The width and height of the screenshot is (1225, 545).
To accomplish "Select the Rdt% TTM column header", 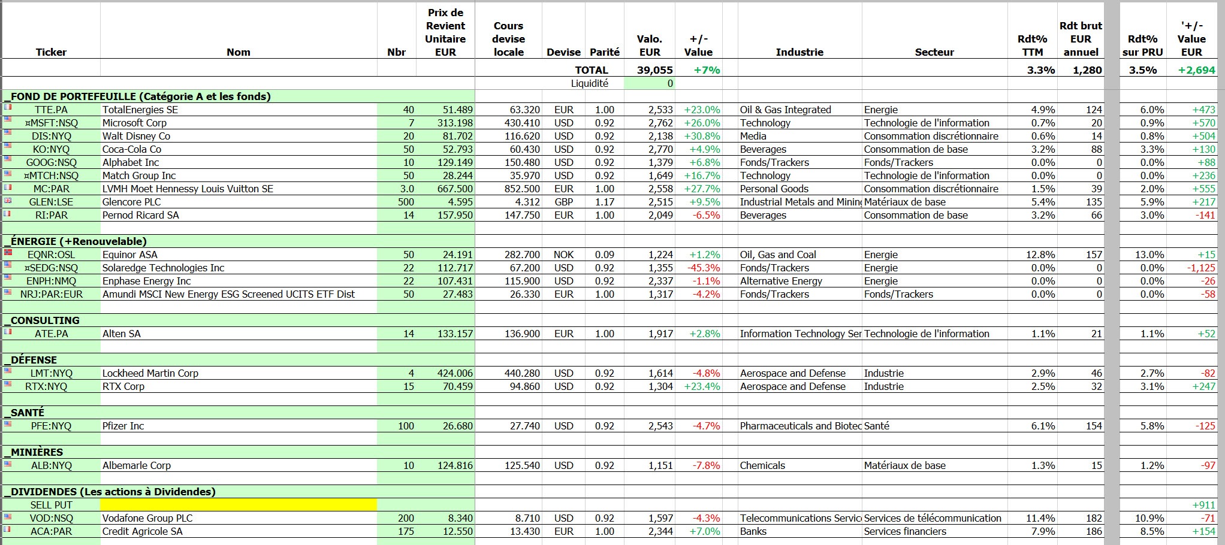I will coord(1032,46).
